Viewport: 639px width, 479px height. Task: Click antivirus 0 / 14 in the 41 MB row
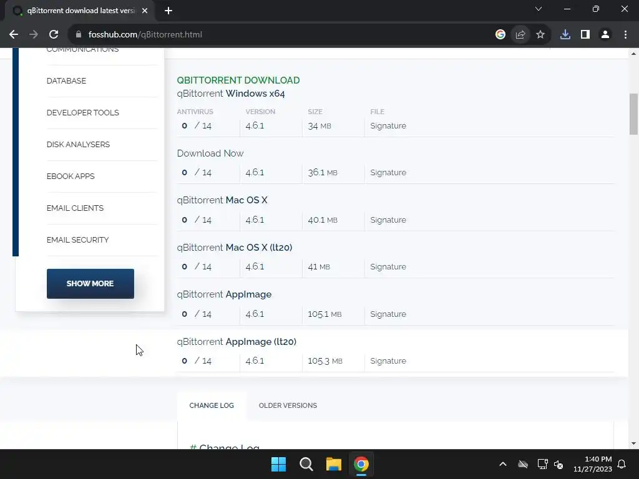pyautogui.click(x=197, y=267)
